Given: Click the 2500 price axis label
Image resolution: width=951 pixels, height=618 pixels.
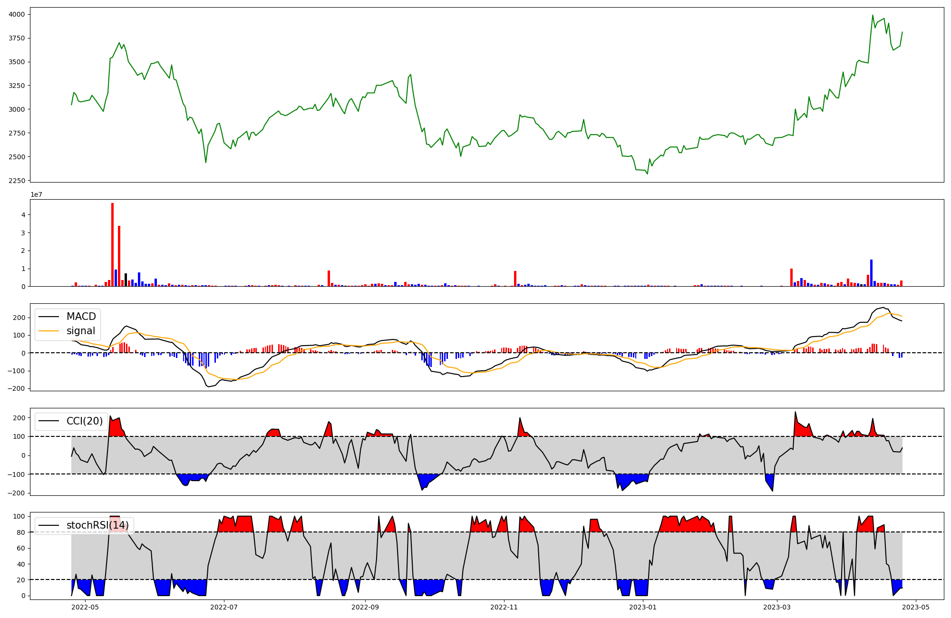Looking at the screenshot, I should pyautogui.click(x=17, y=157).
